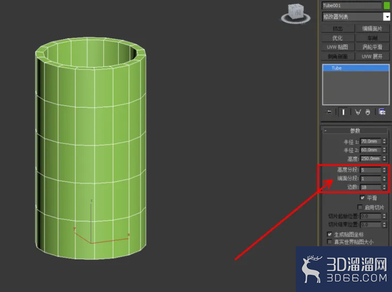
Task: Click the 涡轮平滑 modifier button
Action: (372, 47)
